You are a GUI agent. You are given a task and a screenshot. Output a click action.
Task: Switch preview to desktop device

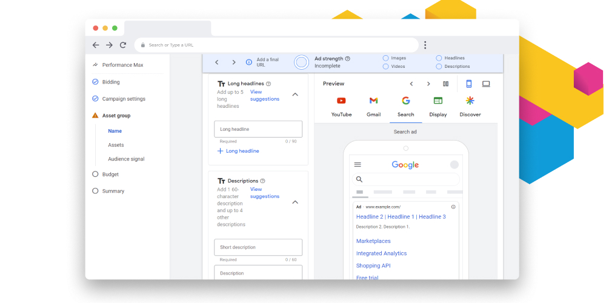[486, 84]
